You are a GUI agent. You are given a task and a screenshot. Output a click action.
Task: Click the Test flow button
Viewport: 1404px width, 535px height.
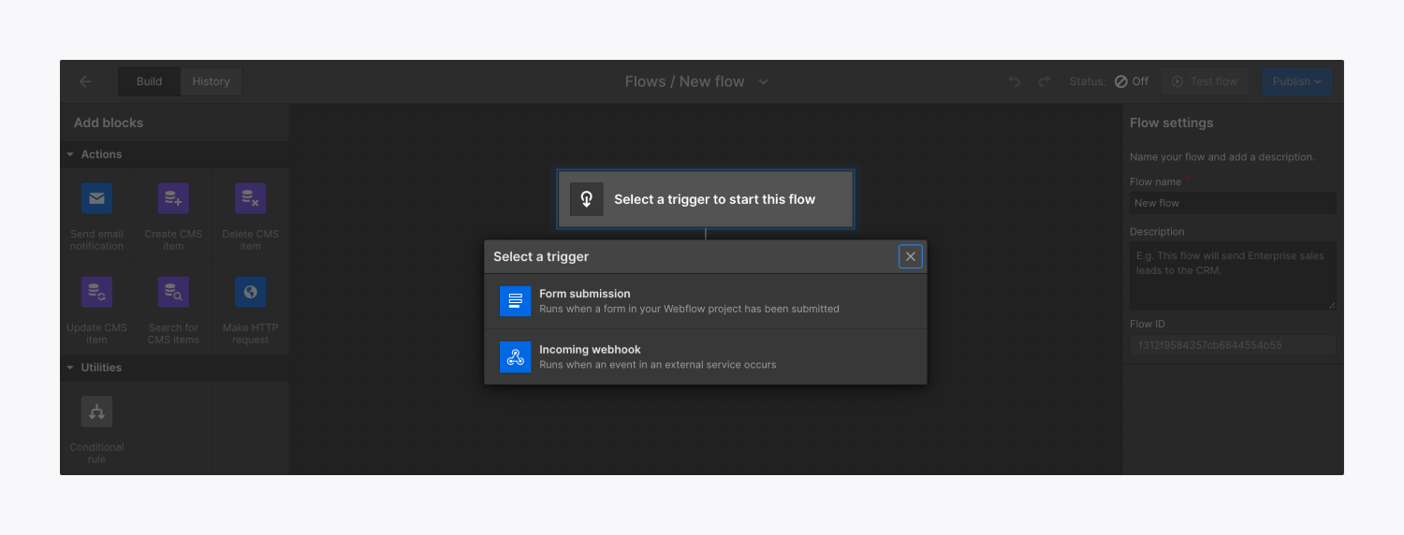1205,81
